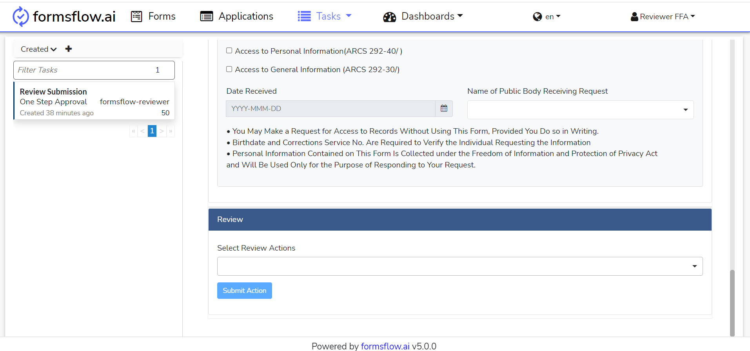Open the Reviewer FFA account dropdown

click(667, 16)
